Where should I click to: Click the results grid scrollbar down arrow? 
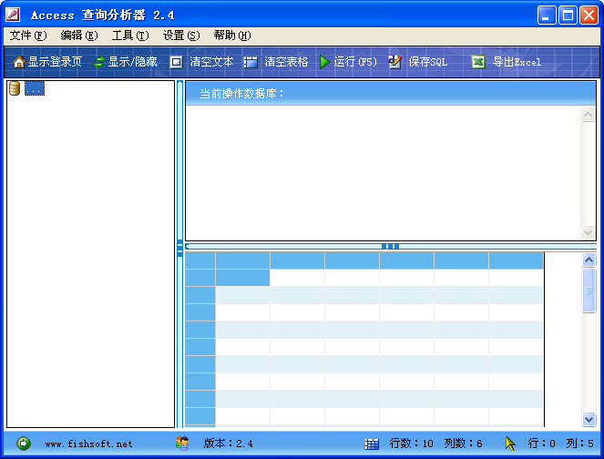tap(589, 419)
